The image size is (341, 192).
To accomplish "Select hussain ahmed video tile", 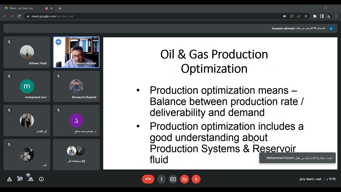I will pyautogui.click(x=76, y=52).
